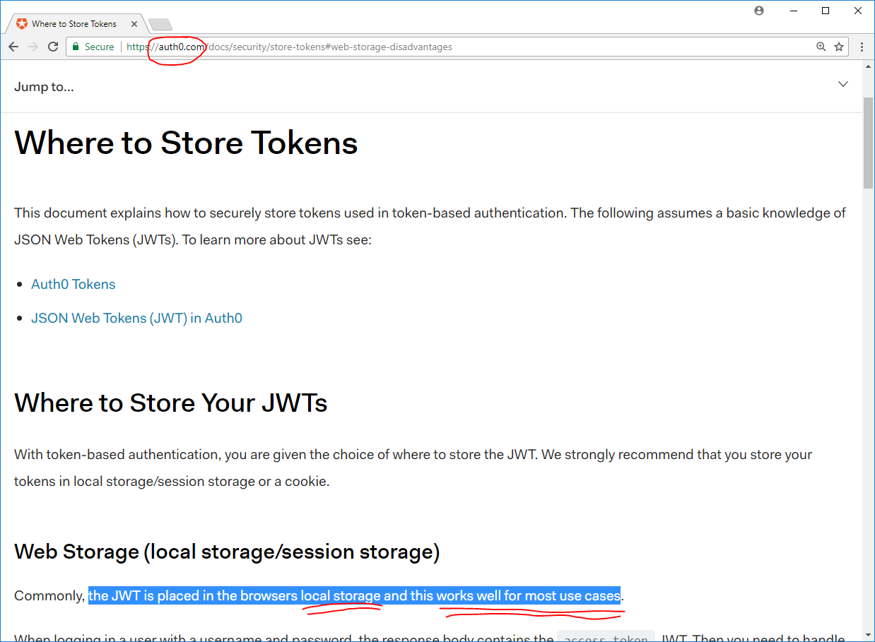Open the Chrome three-dot menu
Viewport: 875px width, 642px height.
tap(862, 47)
